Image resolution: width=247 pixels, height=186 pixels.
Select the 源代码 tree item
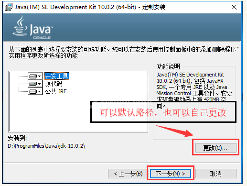(54, 84)
